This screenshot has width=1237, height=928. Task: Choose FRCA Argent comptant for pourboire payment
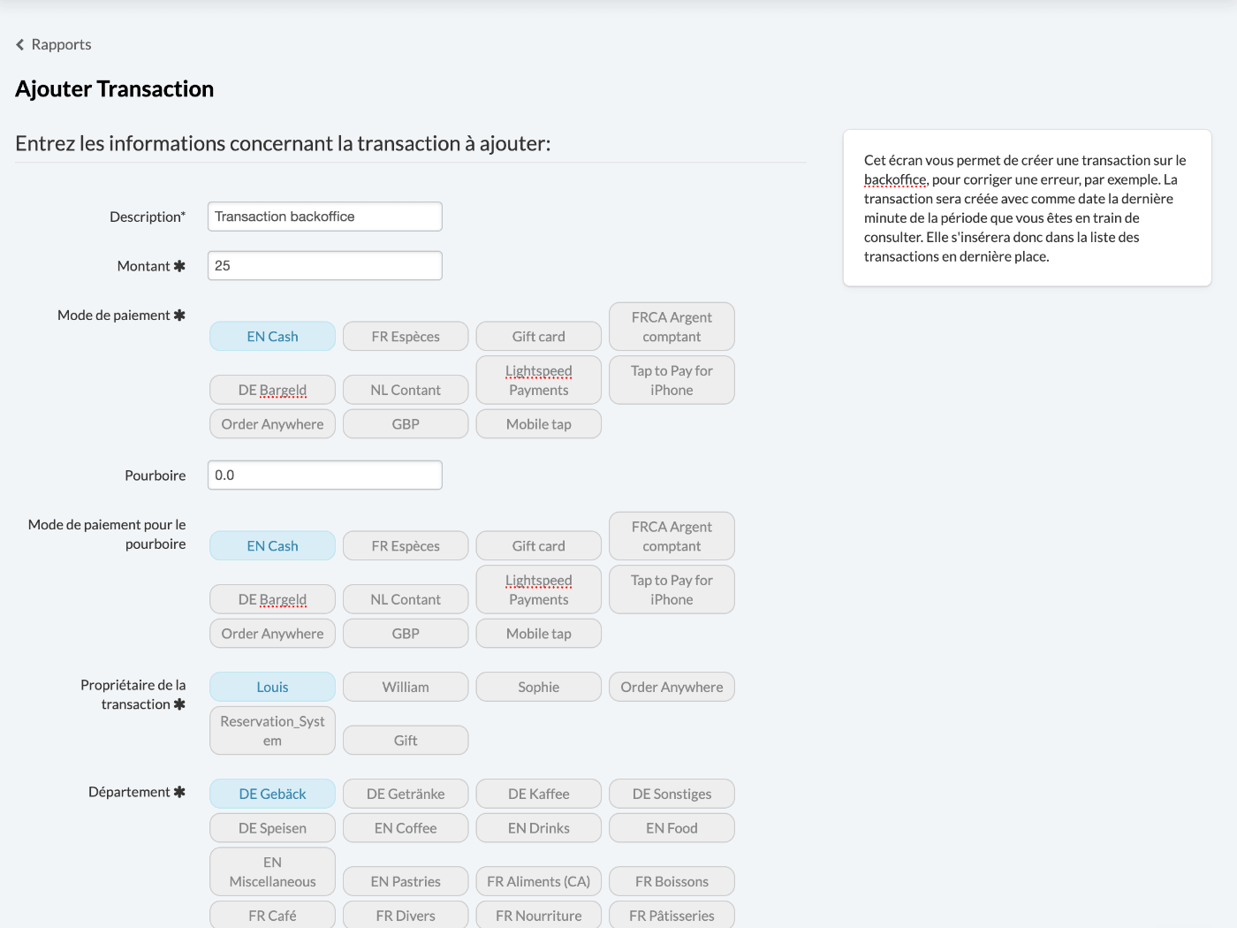pos(672,536)
